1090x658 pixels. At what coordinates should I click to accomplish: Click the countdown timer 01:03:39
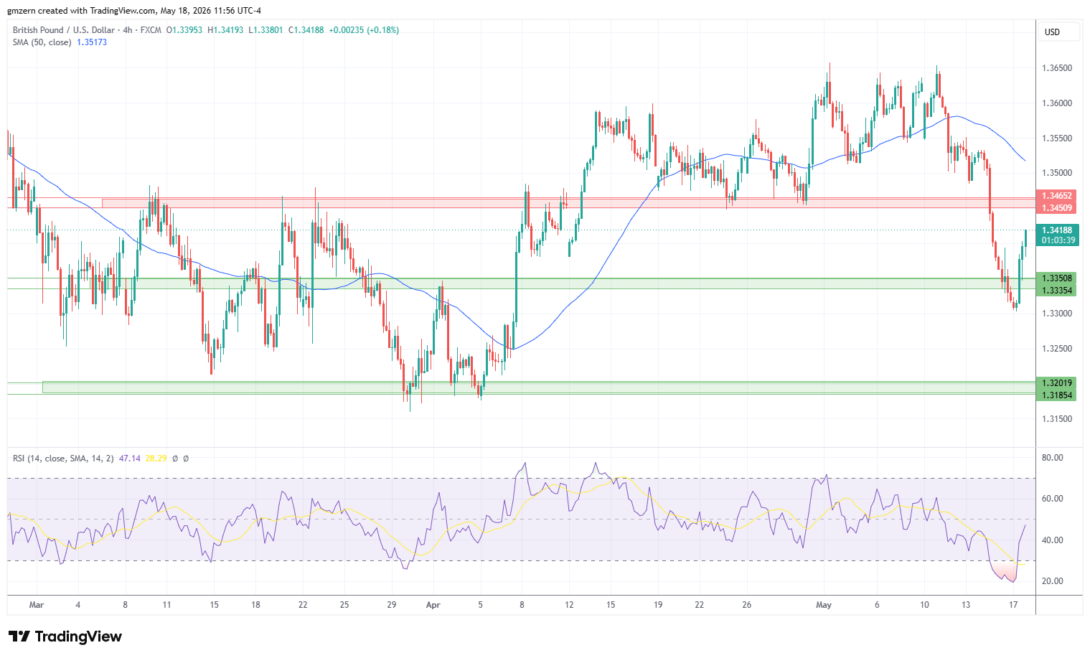click(1058, 240)
